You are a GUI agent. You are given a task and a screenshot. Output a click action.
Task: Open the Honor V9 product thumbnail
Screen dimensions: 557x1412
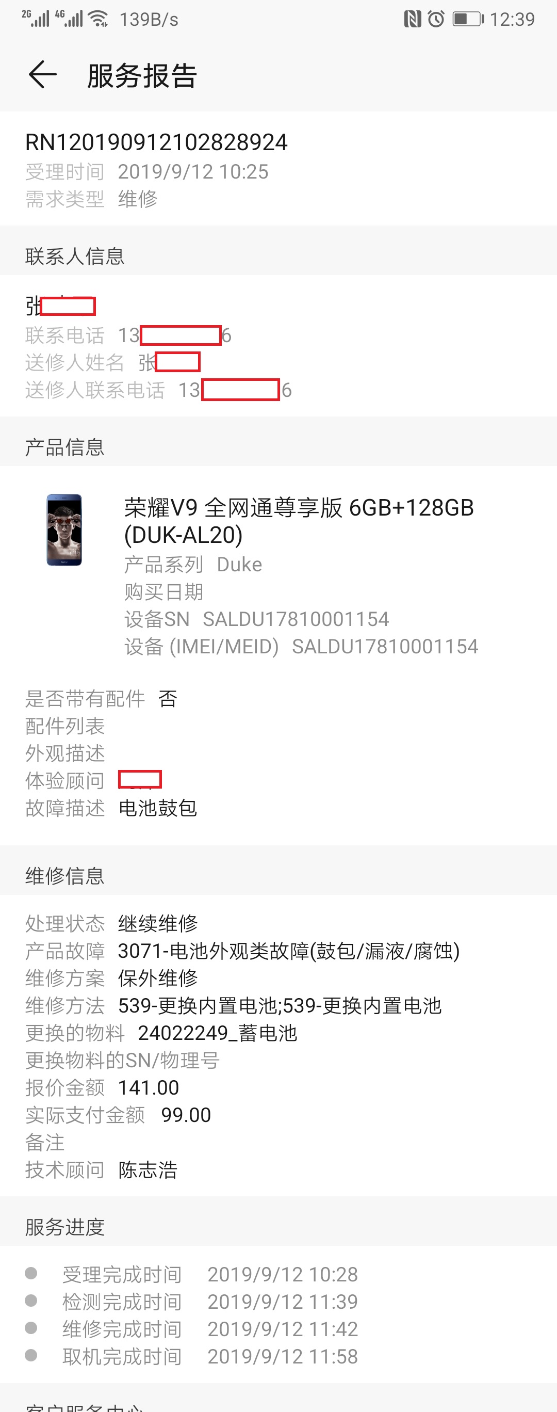click(x=64, y=529)
